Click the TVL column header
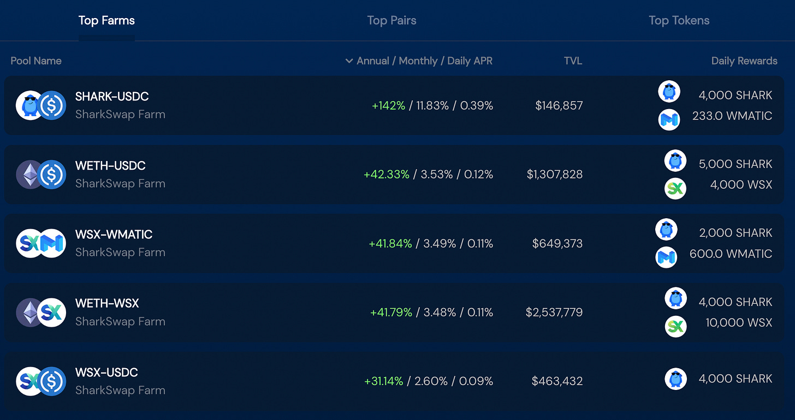This screenshot has width=795, height=420. [573, 61]
